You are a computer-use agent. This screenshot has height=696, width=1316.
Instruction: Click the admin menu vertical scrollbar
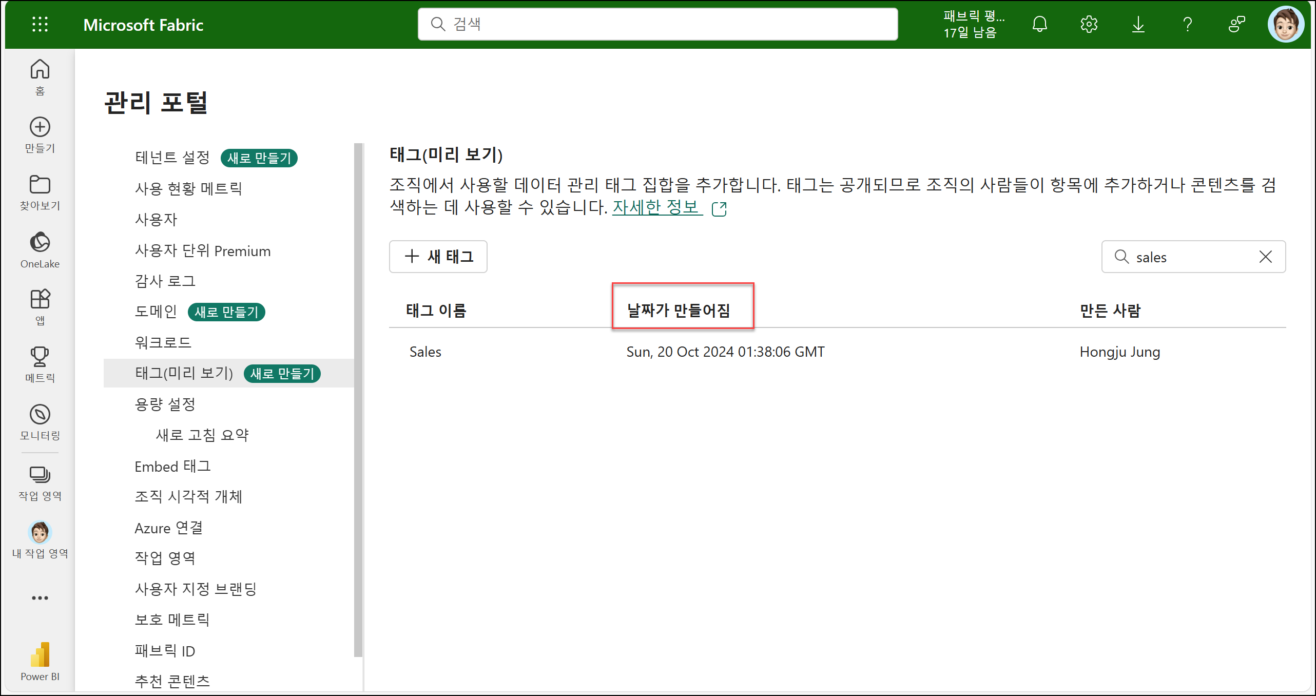click(x=358, y=400)
